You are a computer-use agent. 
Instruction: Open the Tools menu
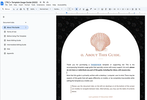[x=33, y=5]
